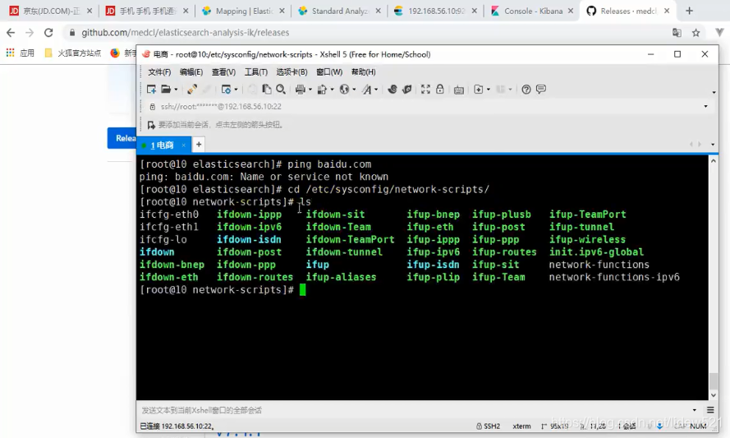This screenshot has height=438, width=730.
Task: Click the add session arrow icon
Action: point(151,125)
